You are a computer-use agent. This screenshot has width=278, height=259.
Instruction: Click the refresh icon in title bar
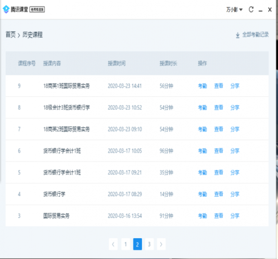pos(251,9)
